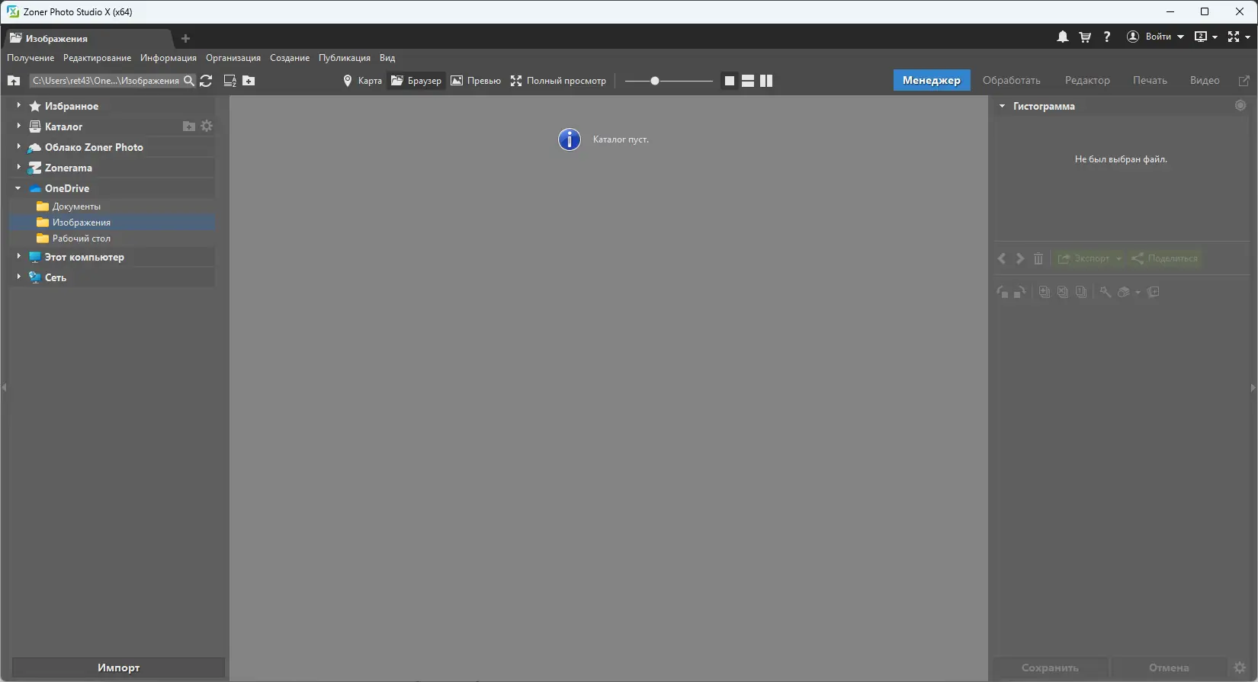This screenshot has height=682, width=1258.
Task: Add a folder to the Каталог
Action: 189,126
